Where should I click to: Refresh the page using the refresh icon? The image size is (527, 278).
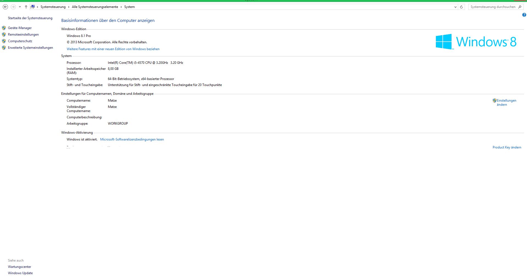tap(461, 7)
